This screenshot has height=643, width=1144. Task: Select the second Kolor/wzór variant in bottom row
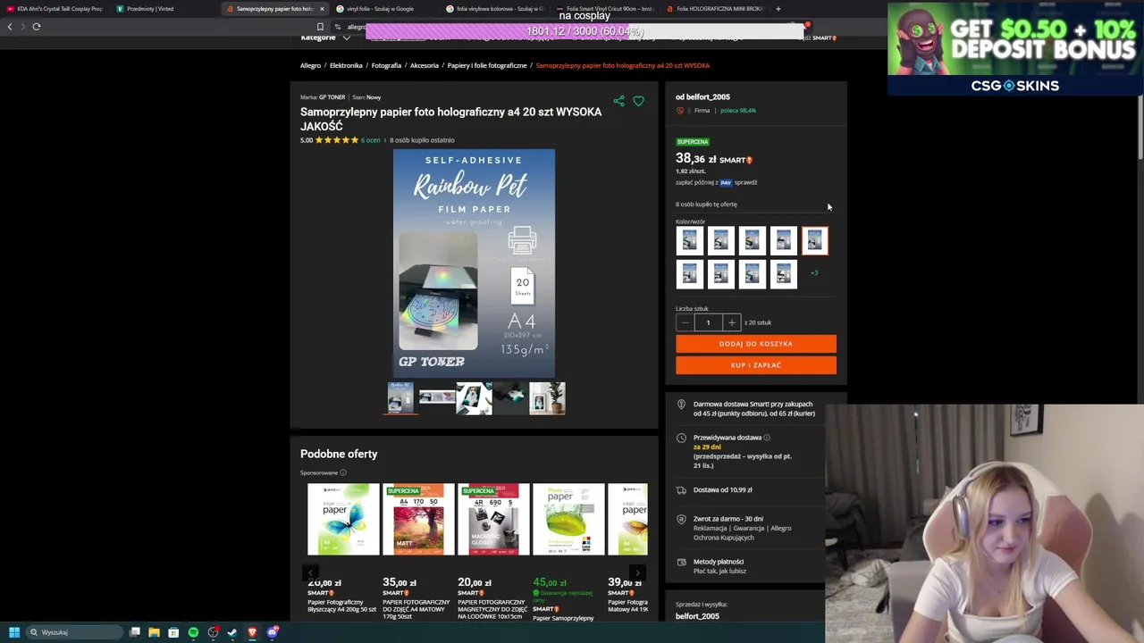720,274
